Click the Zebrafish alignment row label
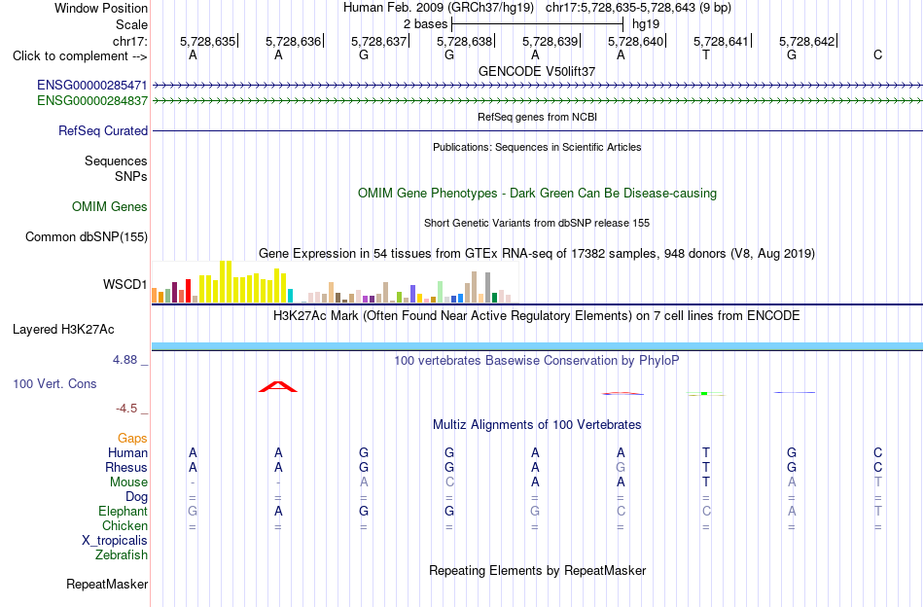 (x=122, y=555)
